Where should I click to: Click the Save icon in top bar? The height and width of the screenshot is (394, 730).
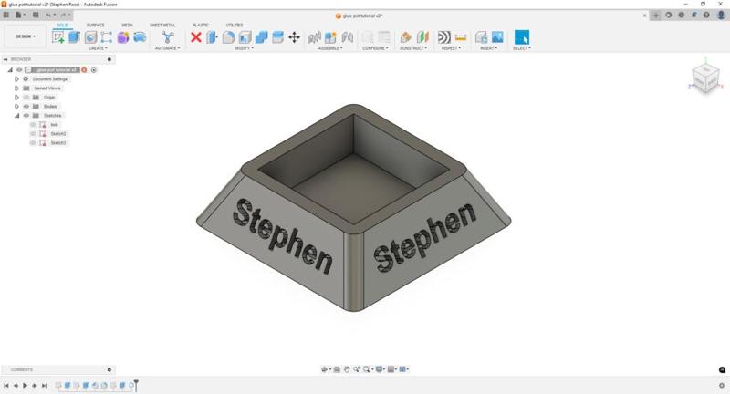coord(36,15)
